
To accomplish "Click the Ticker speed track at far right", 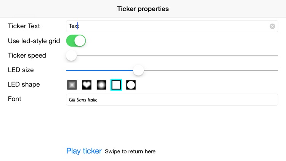I will (x=273, y=56).
